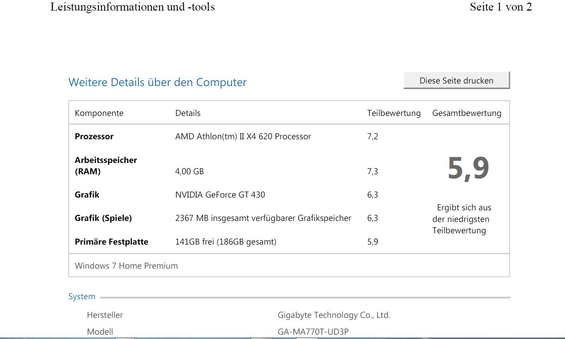This screenshot has width=565, height=339.
Task: Click the NVIDIA GeForce GT 430 entry
Action: [220, 195]
